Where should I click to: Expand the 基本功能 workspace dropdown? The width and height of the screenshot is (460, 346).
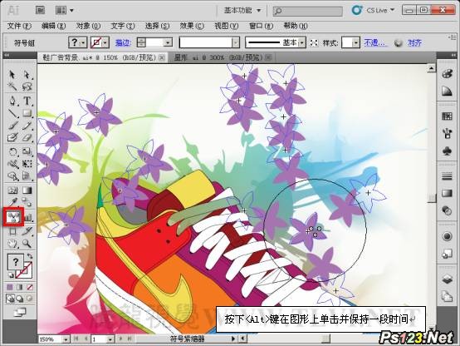pyautogui.click(x=242, y=10)
